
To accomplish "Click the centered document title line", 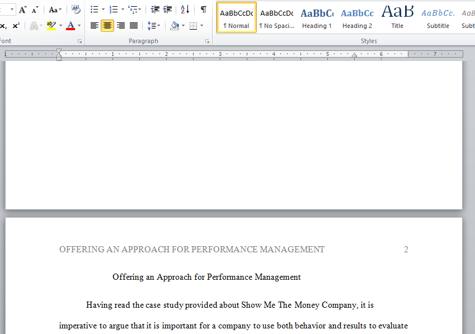I will (x=206, y=277).
